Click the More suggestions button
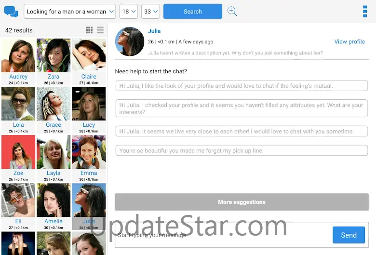Viewport: 376px width, 255px height. [x=242, y=202]
